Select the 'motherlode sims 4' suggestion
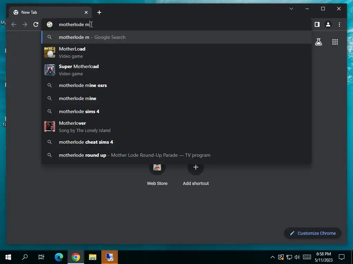 (x=177, y=111)
